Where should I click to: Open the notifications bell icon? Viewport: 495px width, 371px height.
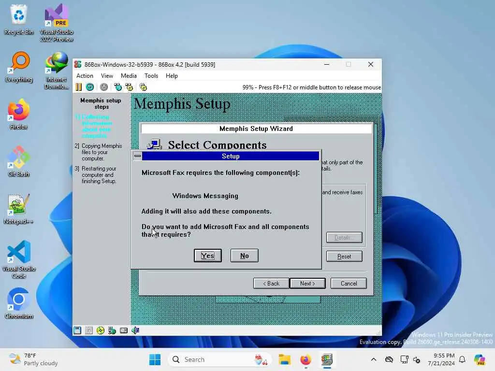tap(462, 359)
